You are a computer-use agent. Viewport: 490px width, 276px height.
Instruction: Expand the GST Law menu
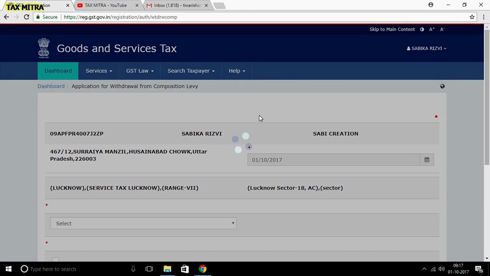[140, 71]
